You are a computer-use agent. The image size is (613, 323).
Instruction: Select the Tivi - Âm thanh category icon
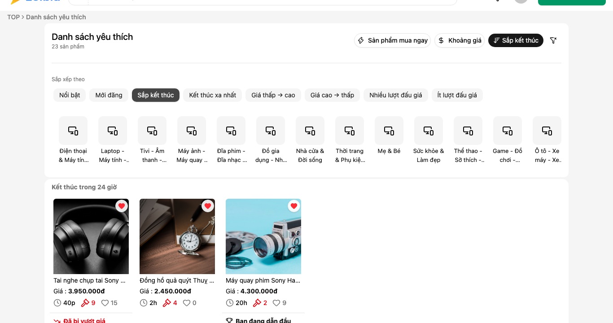[x=152, y=131]
